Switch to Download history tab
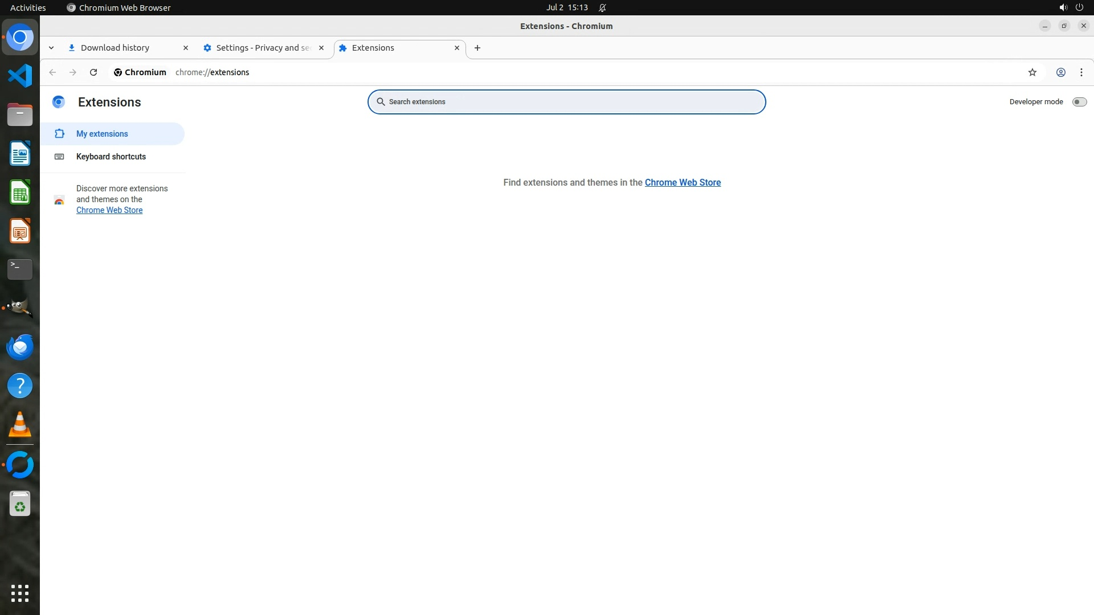This screenshot has width=1094, height=615. pyautogui.click(x=115, y=48)
